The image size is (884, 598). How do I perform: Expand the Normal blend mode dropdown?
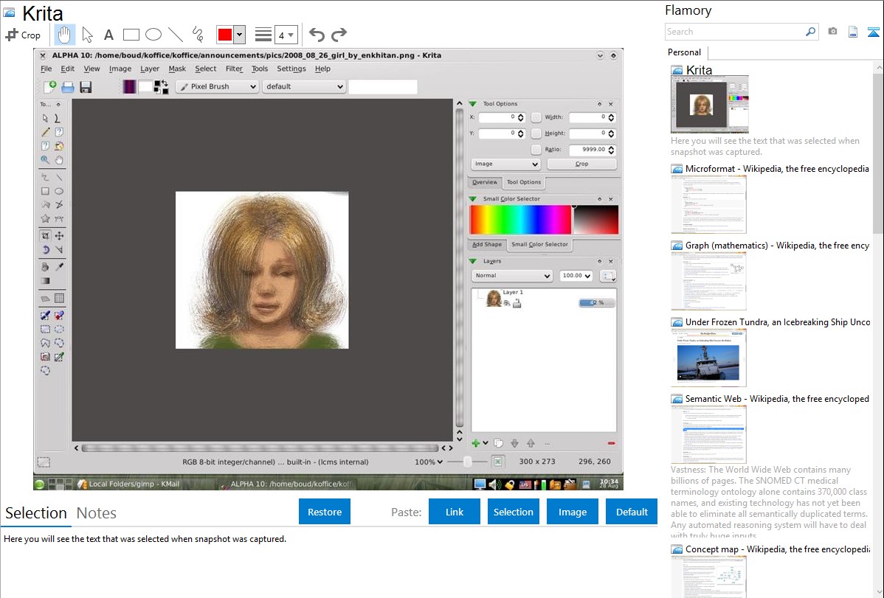click(512, 276)
